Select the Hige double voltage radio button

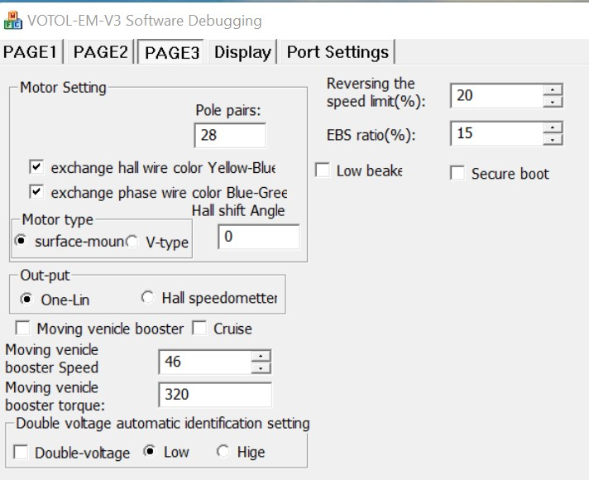click(223, 452)
